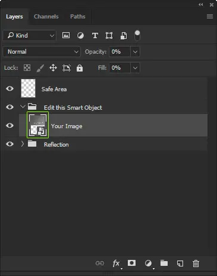Filter for adjustment layers icon

coord(80,36)
